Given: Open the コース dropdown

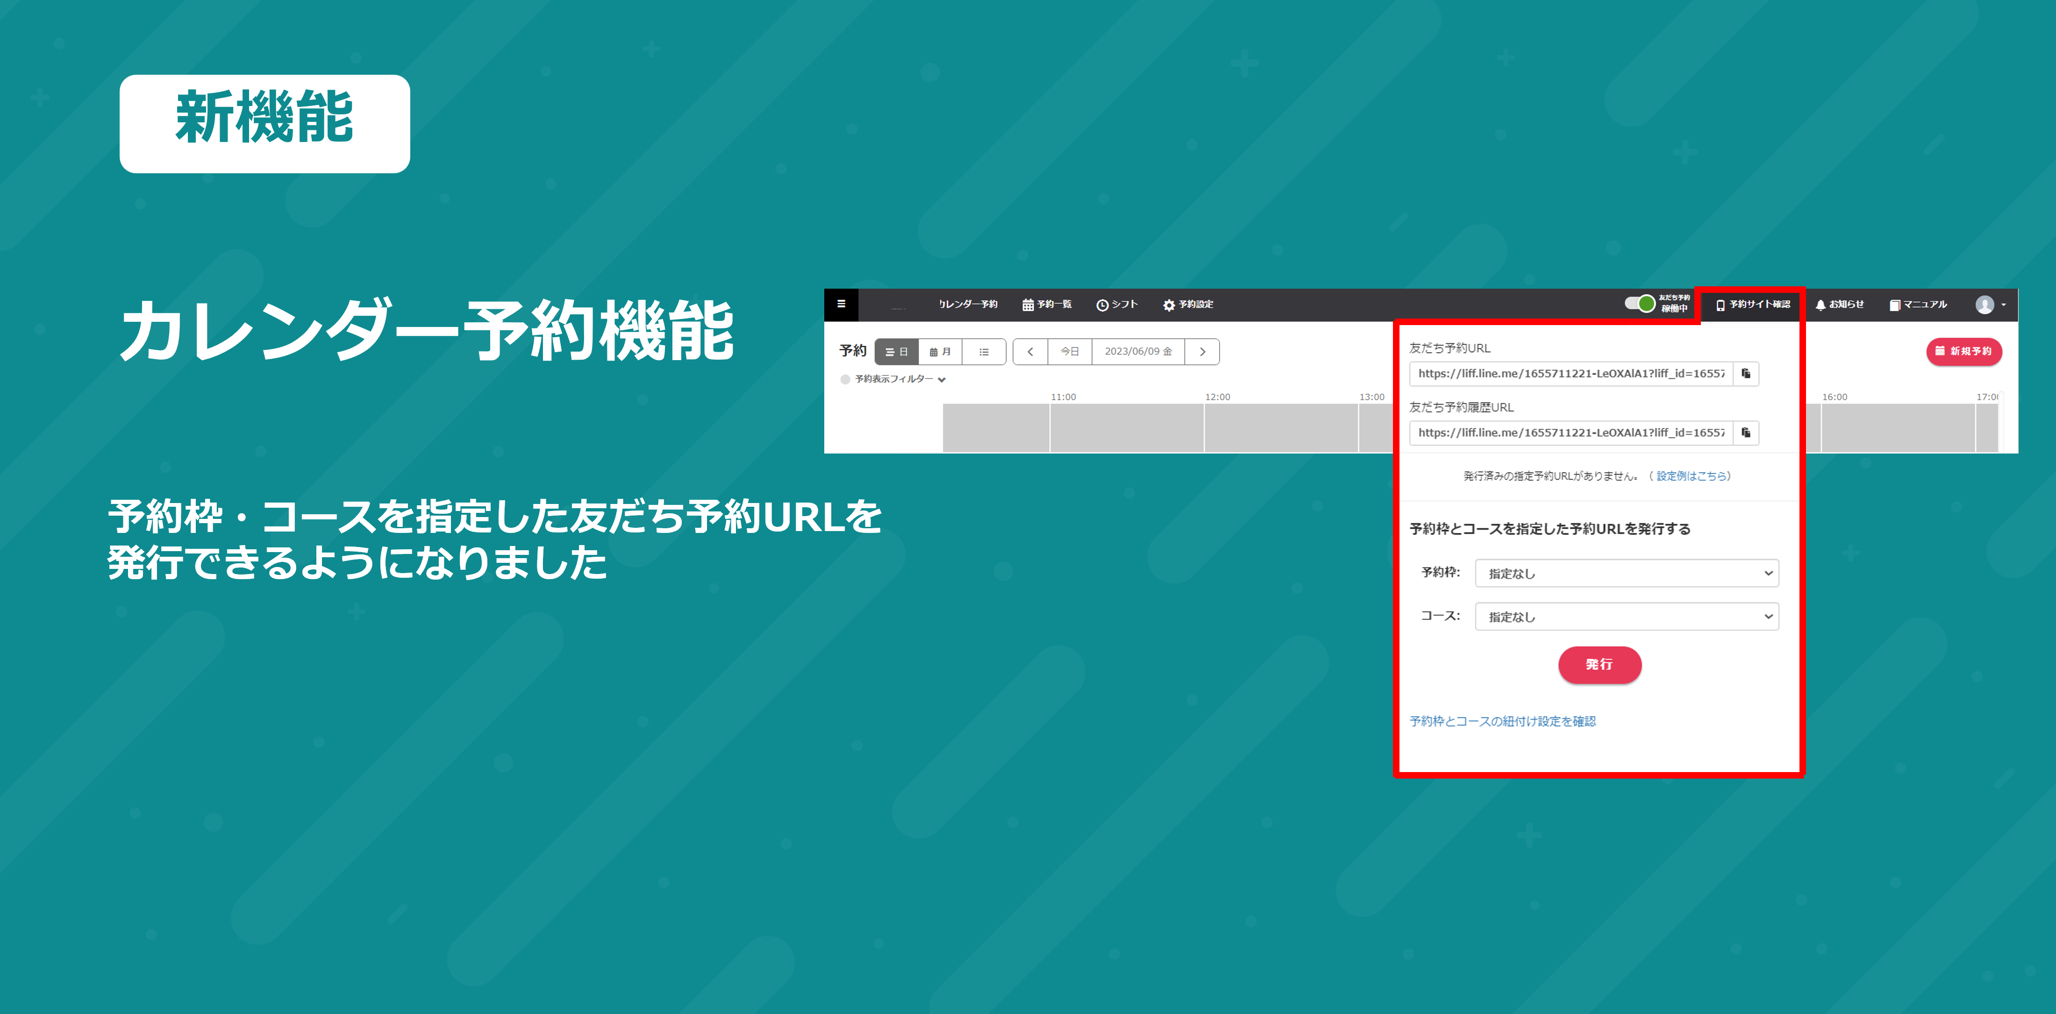Looking at the screenshot, I should click(1627, 616).
